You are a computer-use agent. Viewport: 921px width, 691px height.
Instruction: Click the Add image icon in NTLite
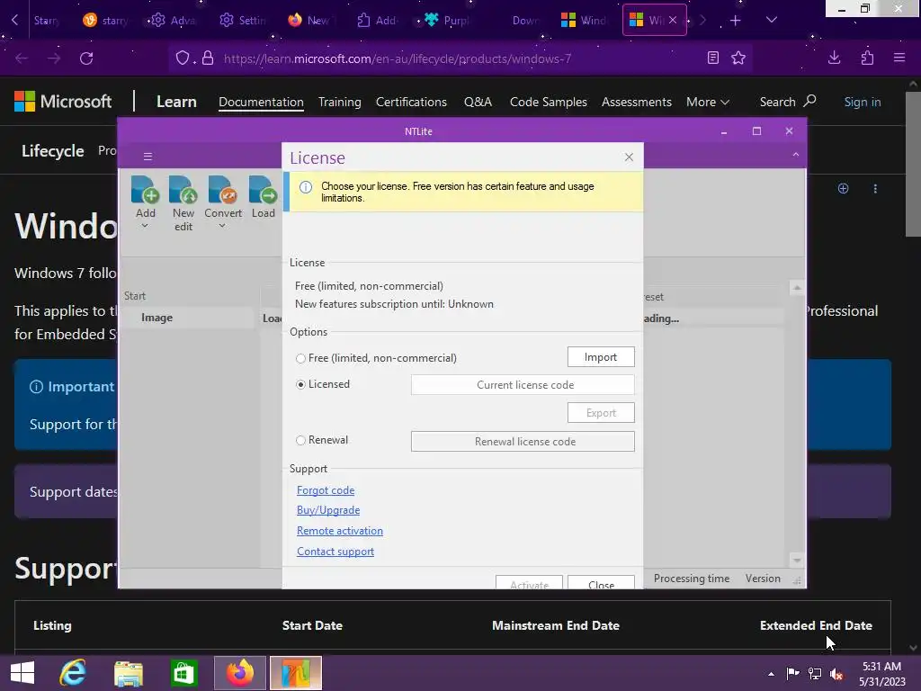point(145,190)
